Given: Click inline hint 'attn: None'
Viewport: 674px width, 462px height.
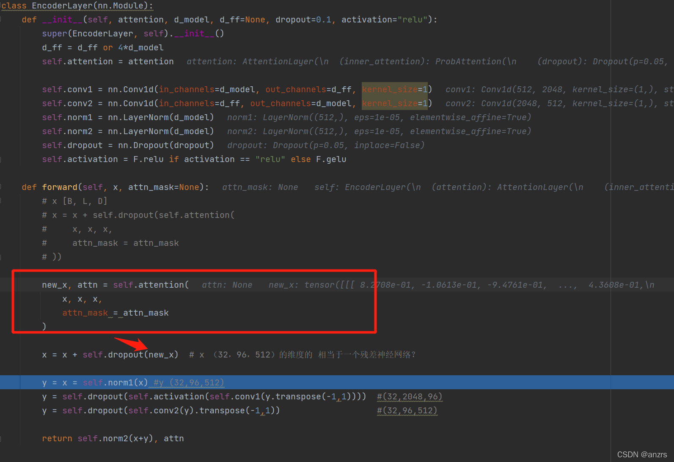Looking at the screenshot, I should 227,285.
